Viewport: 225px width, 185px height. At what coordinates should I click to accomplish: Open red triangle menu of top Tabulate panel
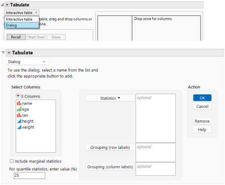[x=7, y=5]
